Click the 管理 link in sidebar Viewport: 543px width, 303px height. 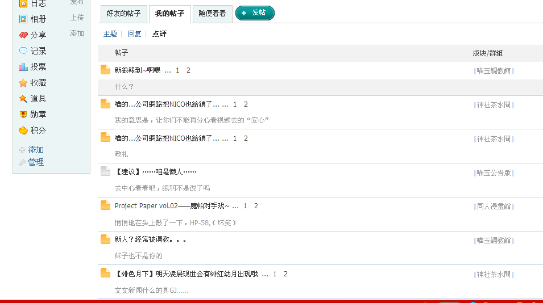pyautogui.click(x=36, y=162)
